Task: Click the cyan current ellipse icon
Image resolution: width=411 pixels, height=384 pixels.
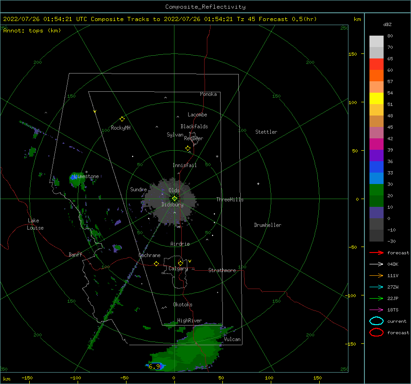Action: pos(376,321)
